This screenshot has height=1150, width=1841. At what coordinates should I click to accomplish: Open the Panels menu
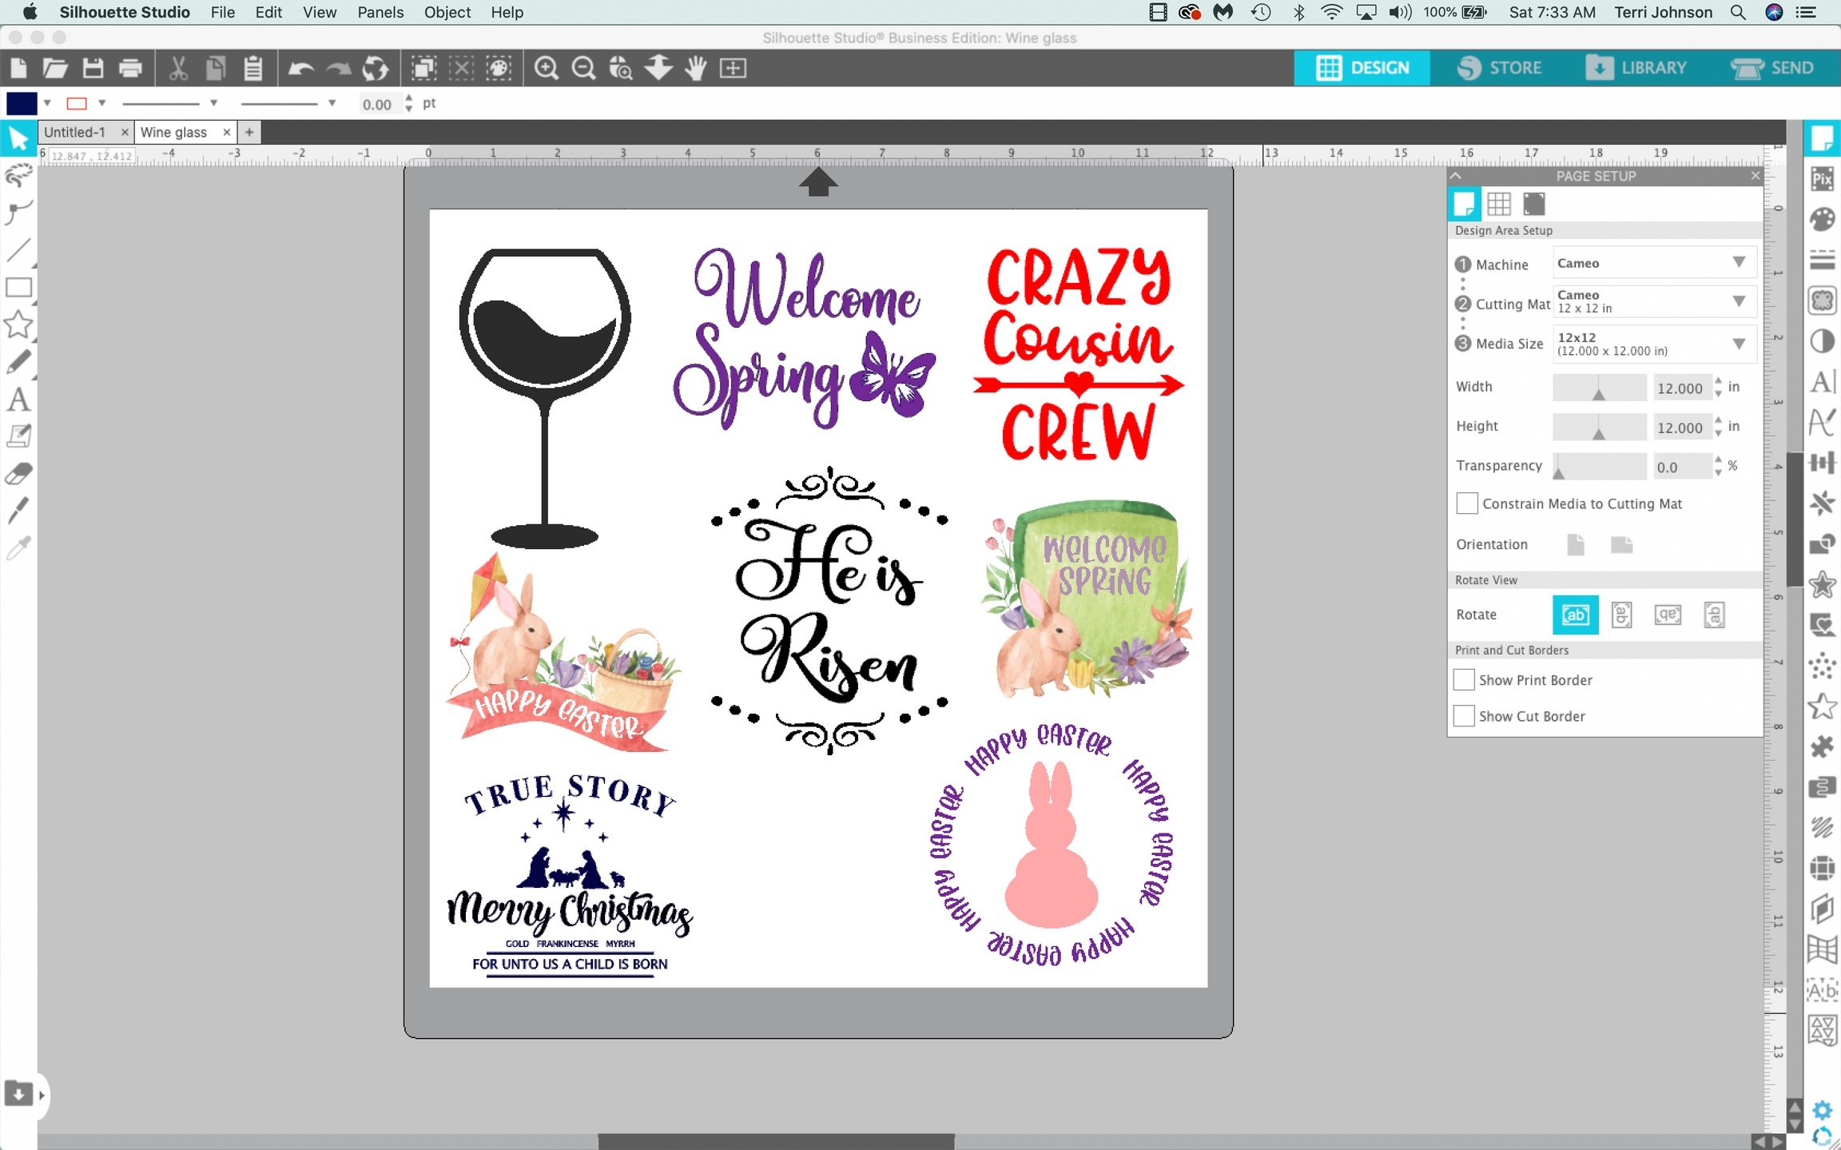(x=380, y=12)
